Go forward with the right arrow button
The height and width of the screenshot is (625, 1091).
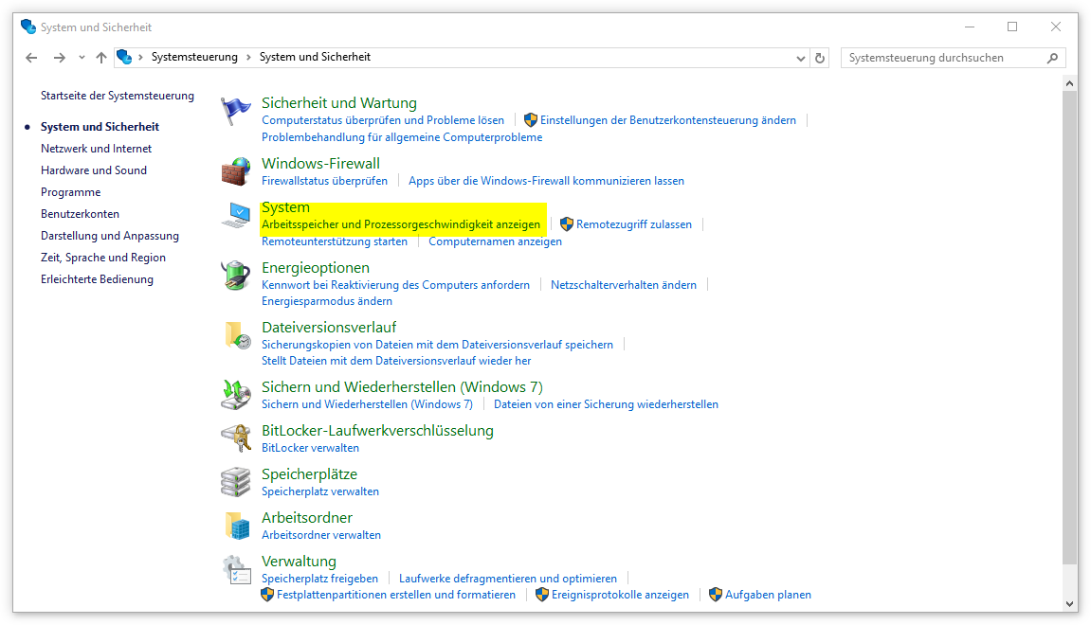pyautogui.click(x=59, y=58)
